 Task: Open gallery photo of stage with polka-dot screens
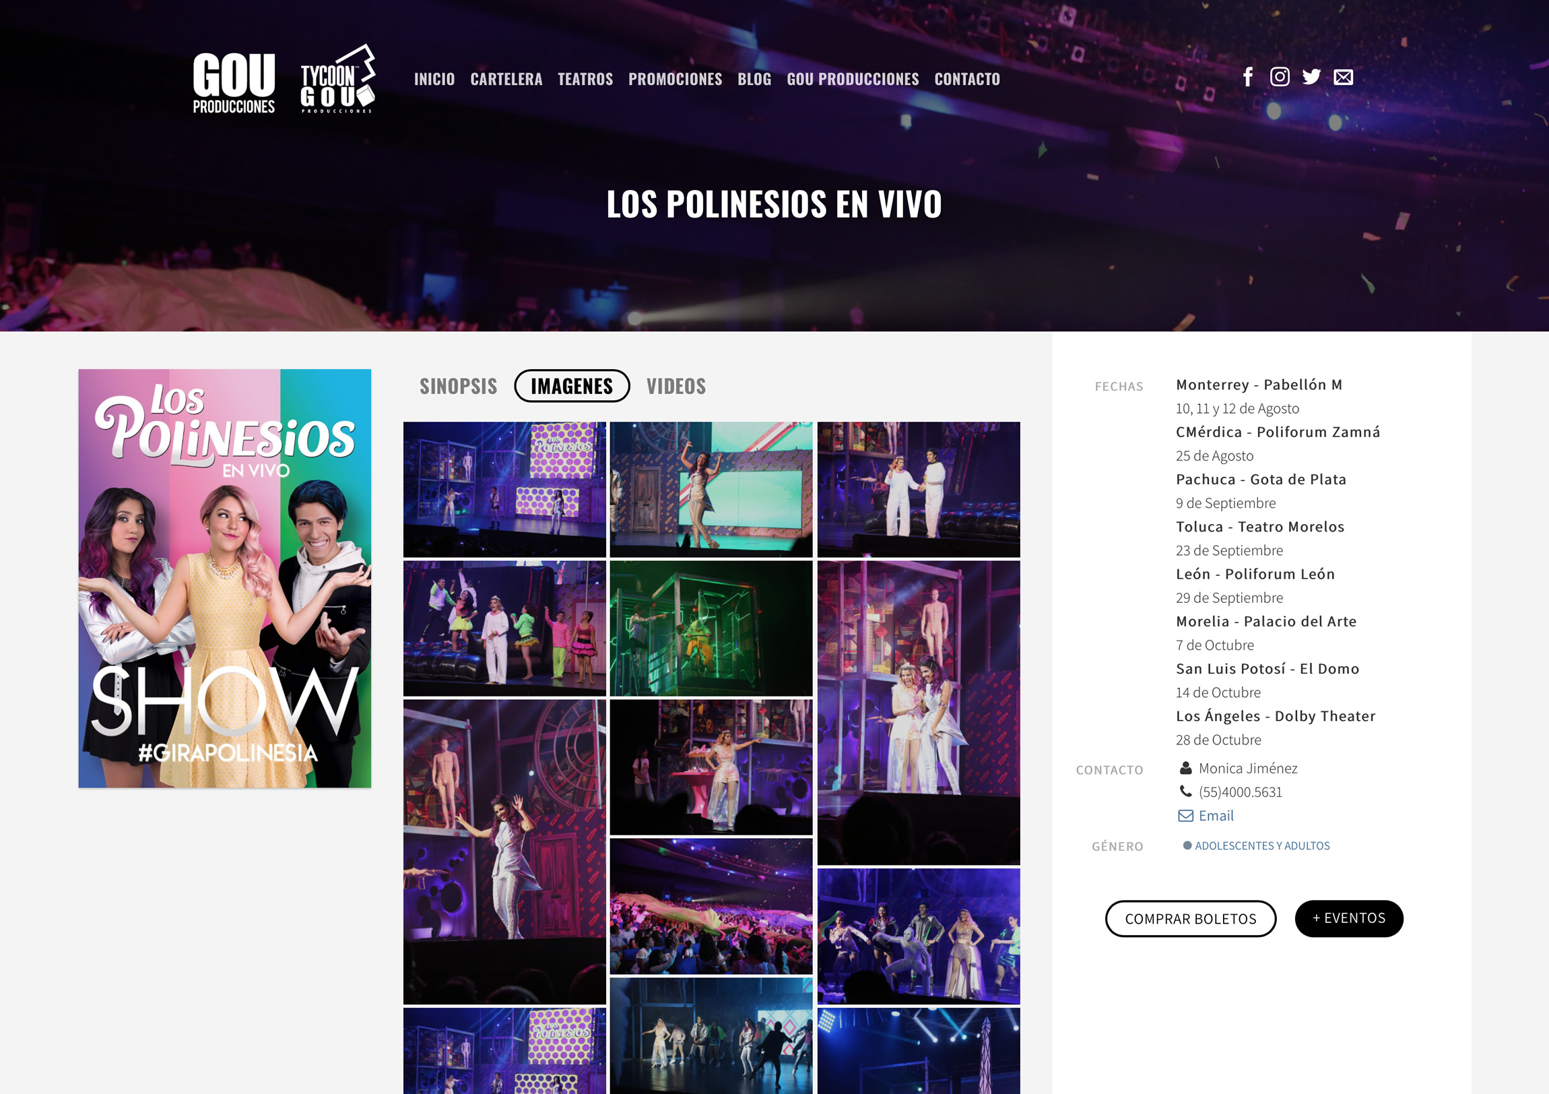(504, 489)
